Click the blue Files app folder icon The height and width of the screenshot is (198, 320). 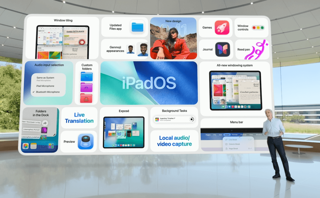tap(137, 27)
